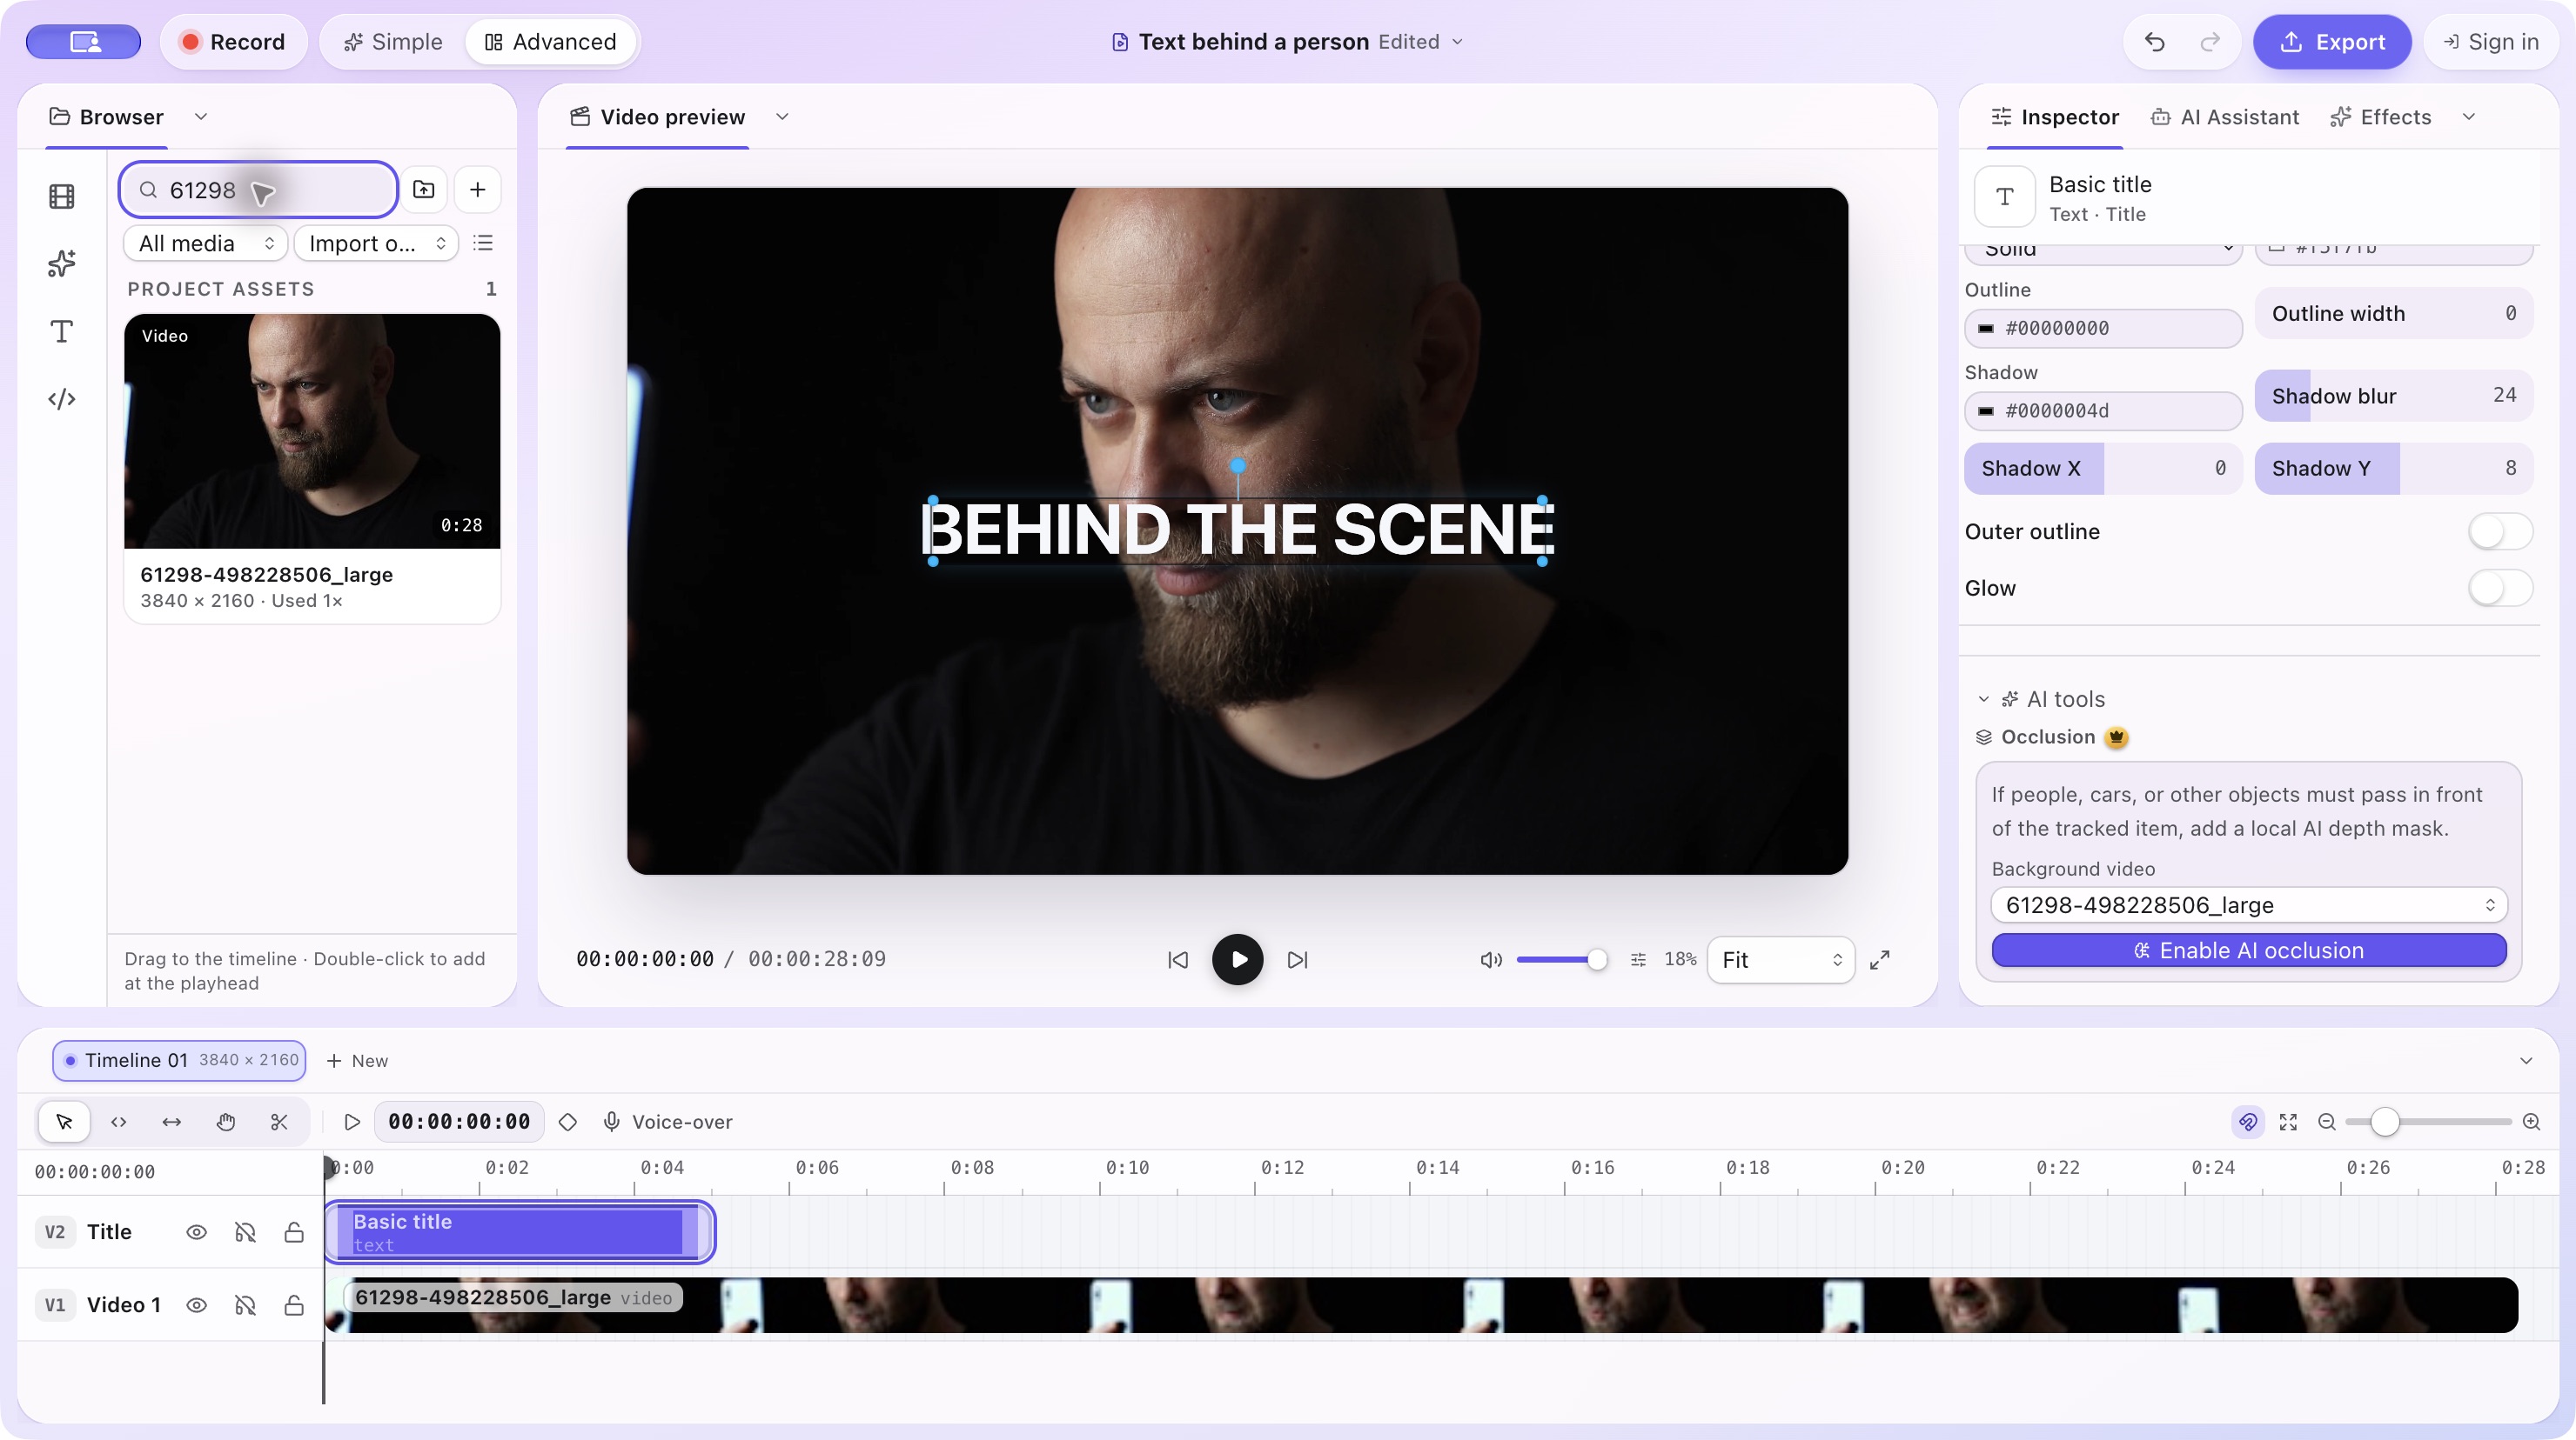Switch to Simple mode
2576x1440 pixels.
(393, 42)
